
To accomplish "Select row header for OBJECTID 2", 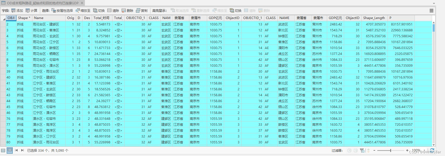I will pos(3,24).
